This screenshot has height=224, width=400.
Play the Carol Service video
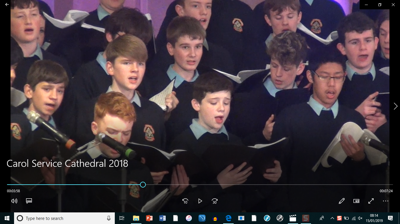click(x=200, y=201)
